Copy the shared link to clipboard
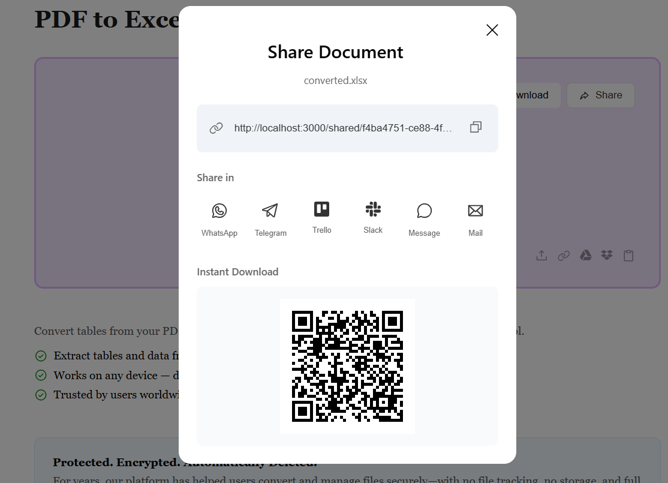 click(x=476, y=127)
